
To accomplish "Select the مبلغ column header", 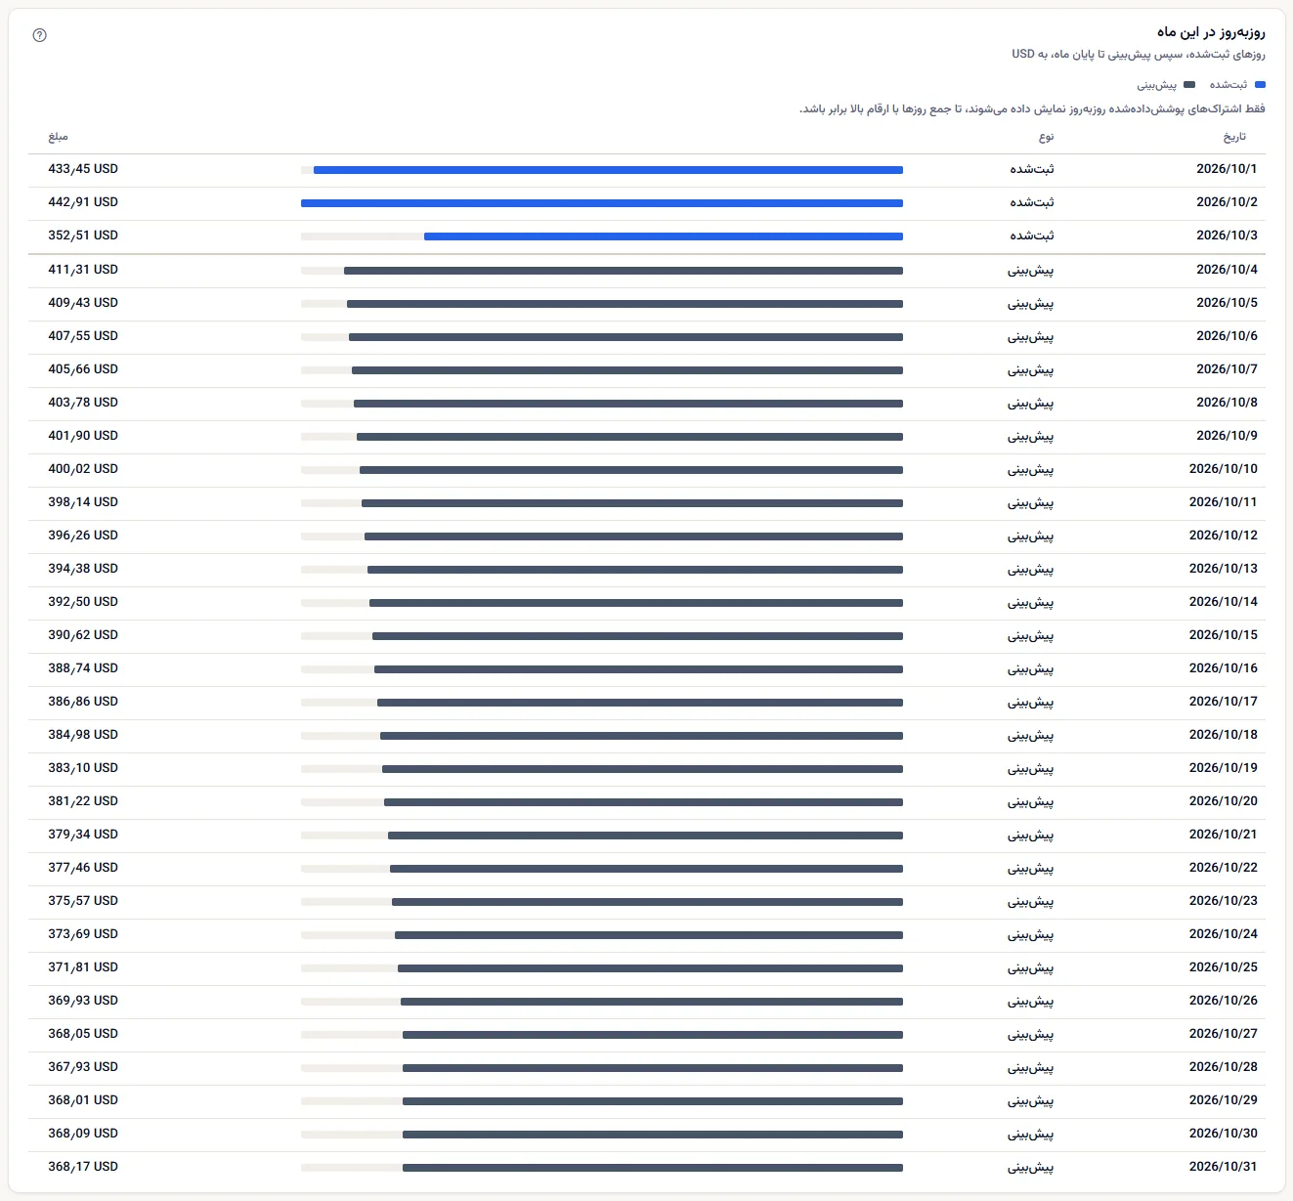I will coord(59,137).
